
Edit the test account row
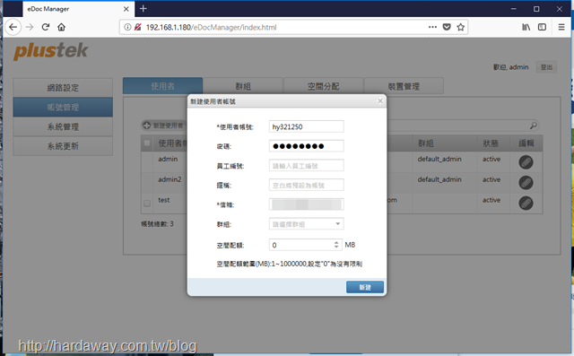click(x=526, y=203)
